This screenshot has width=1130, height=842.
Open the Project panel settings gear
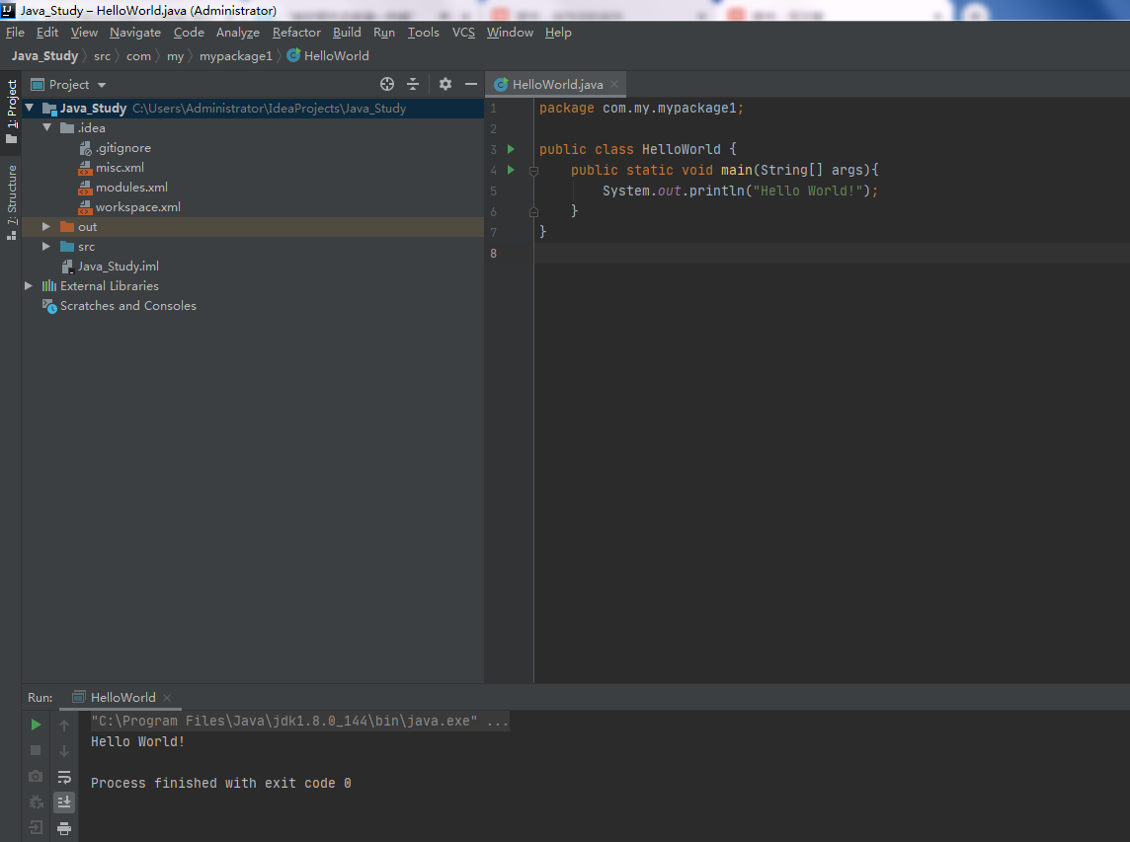[445, 84]
